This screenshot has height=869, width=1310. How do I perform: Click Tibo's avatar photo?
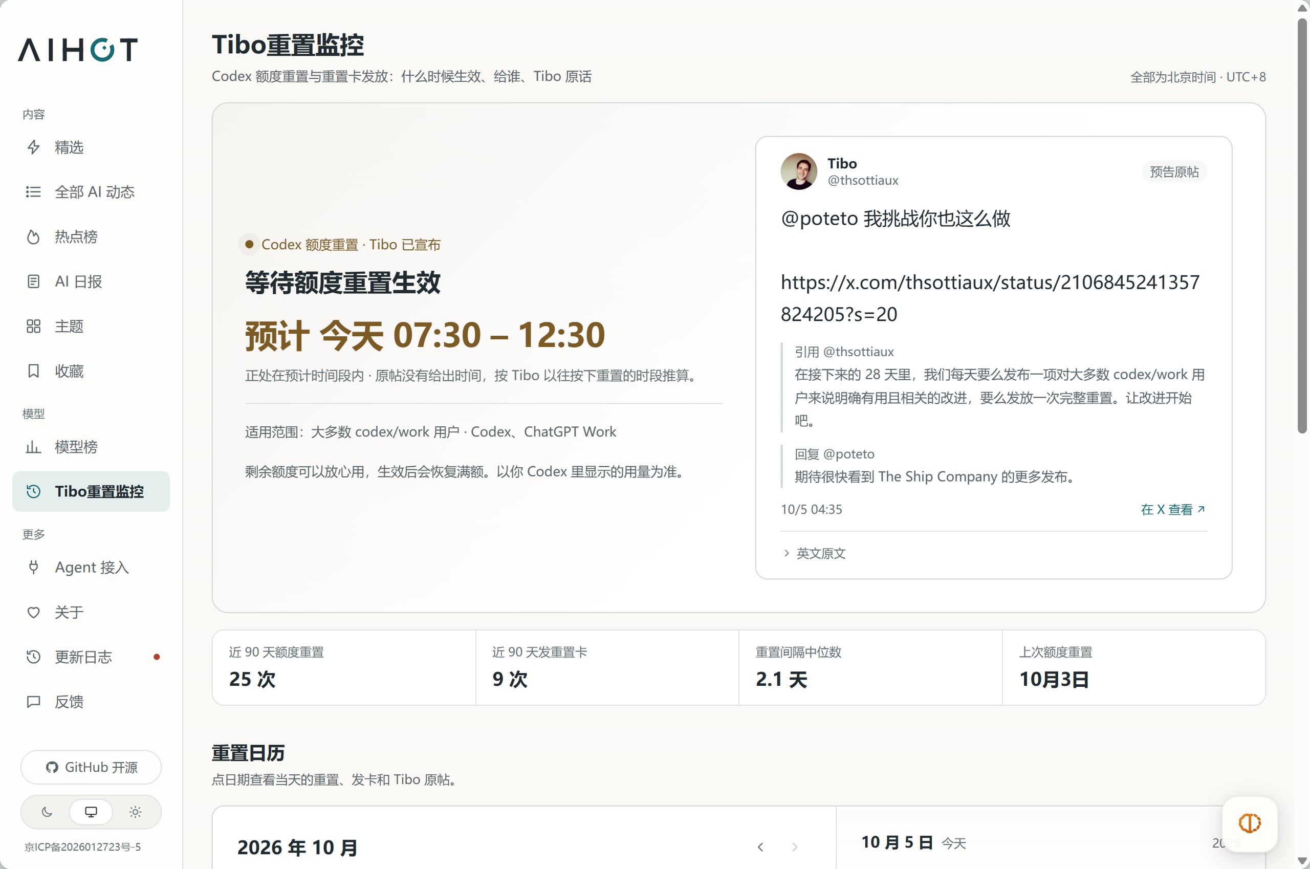tap(798, 171)
